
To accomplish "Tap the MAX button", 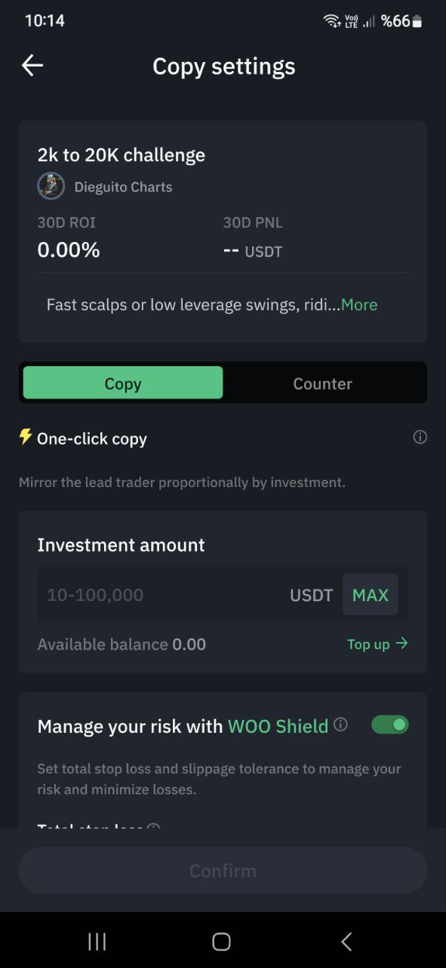I will pos(371,595).
